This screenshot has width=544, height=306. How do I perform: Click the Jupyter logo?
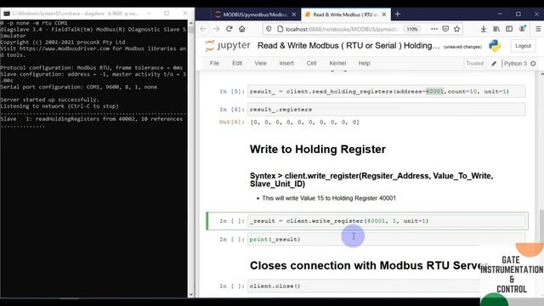tap(228, 45)
